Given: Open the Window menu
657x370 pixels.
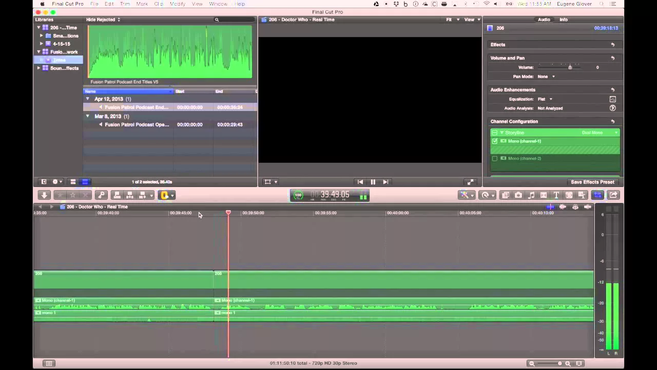Looking at the screenshot, I should pyautogui.click(x=218, y=4).
